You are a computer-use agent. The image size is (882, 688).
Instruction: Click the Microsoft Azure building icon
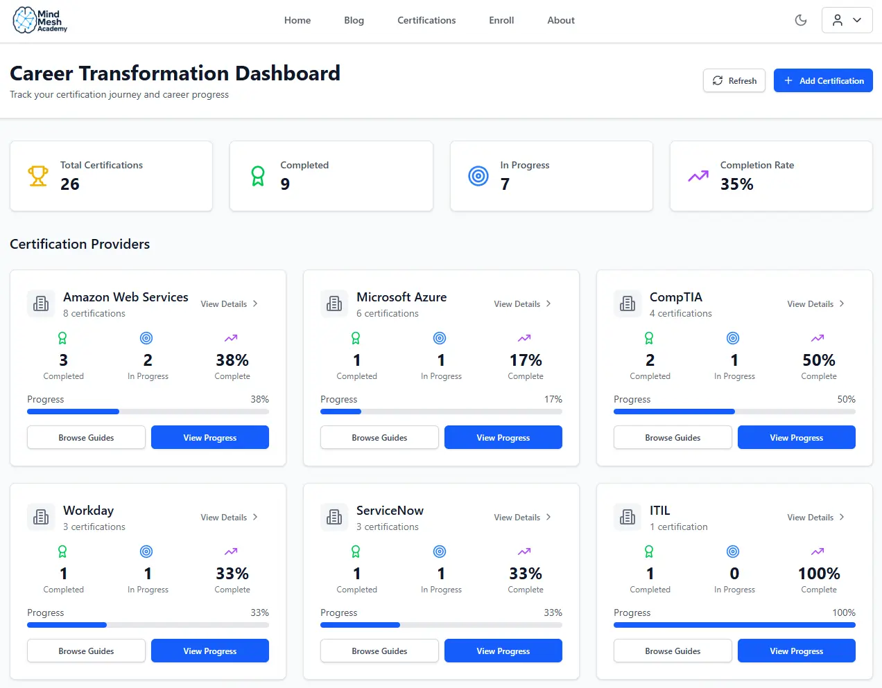334,303
